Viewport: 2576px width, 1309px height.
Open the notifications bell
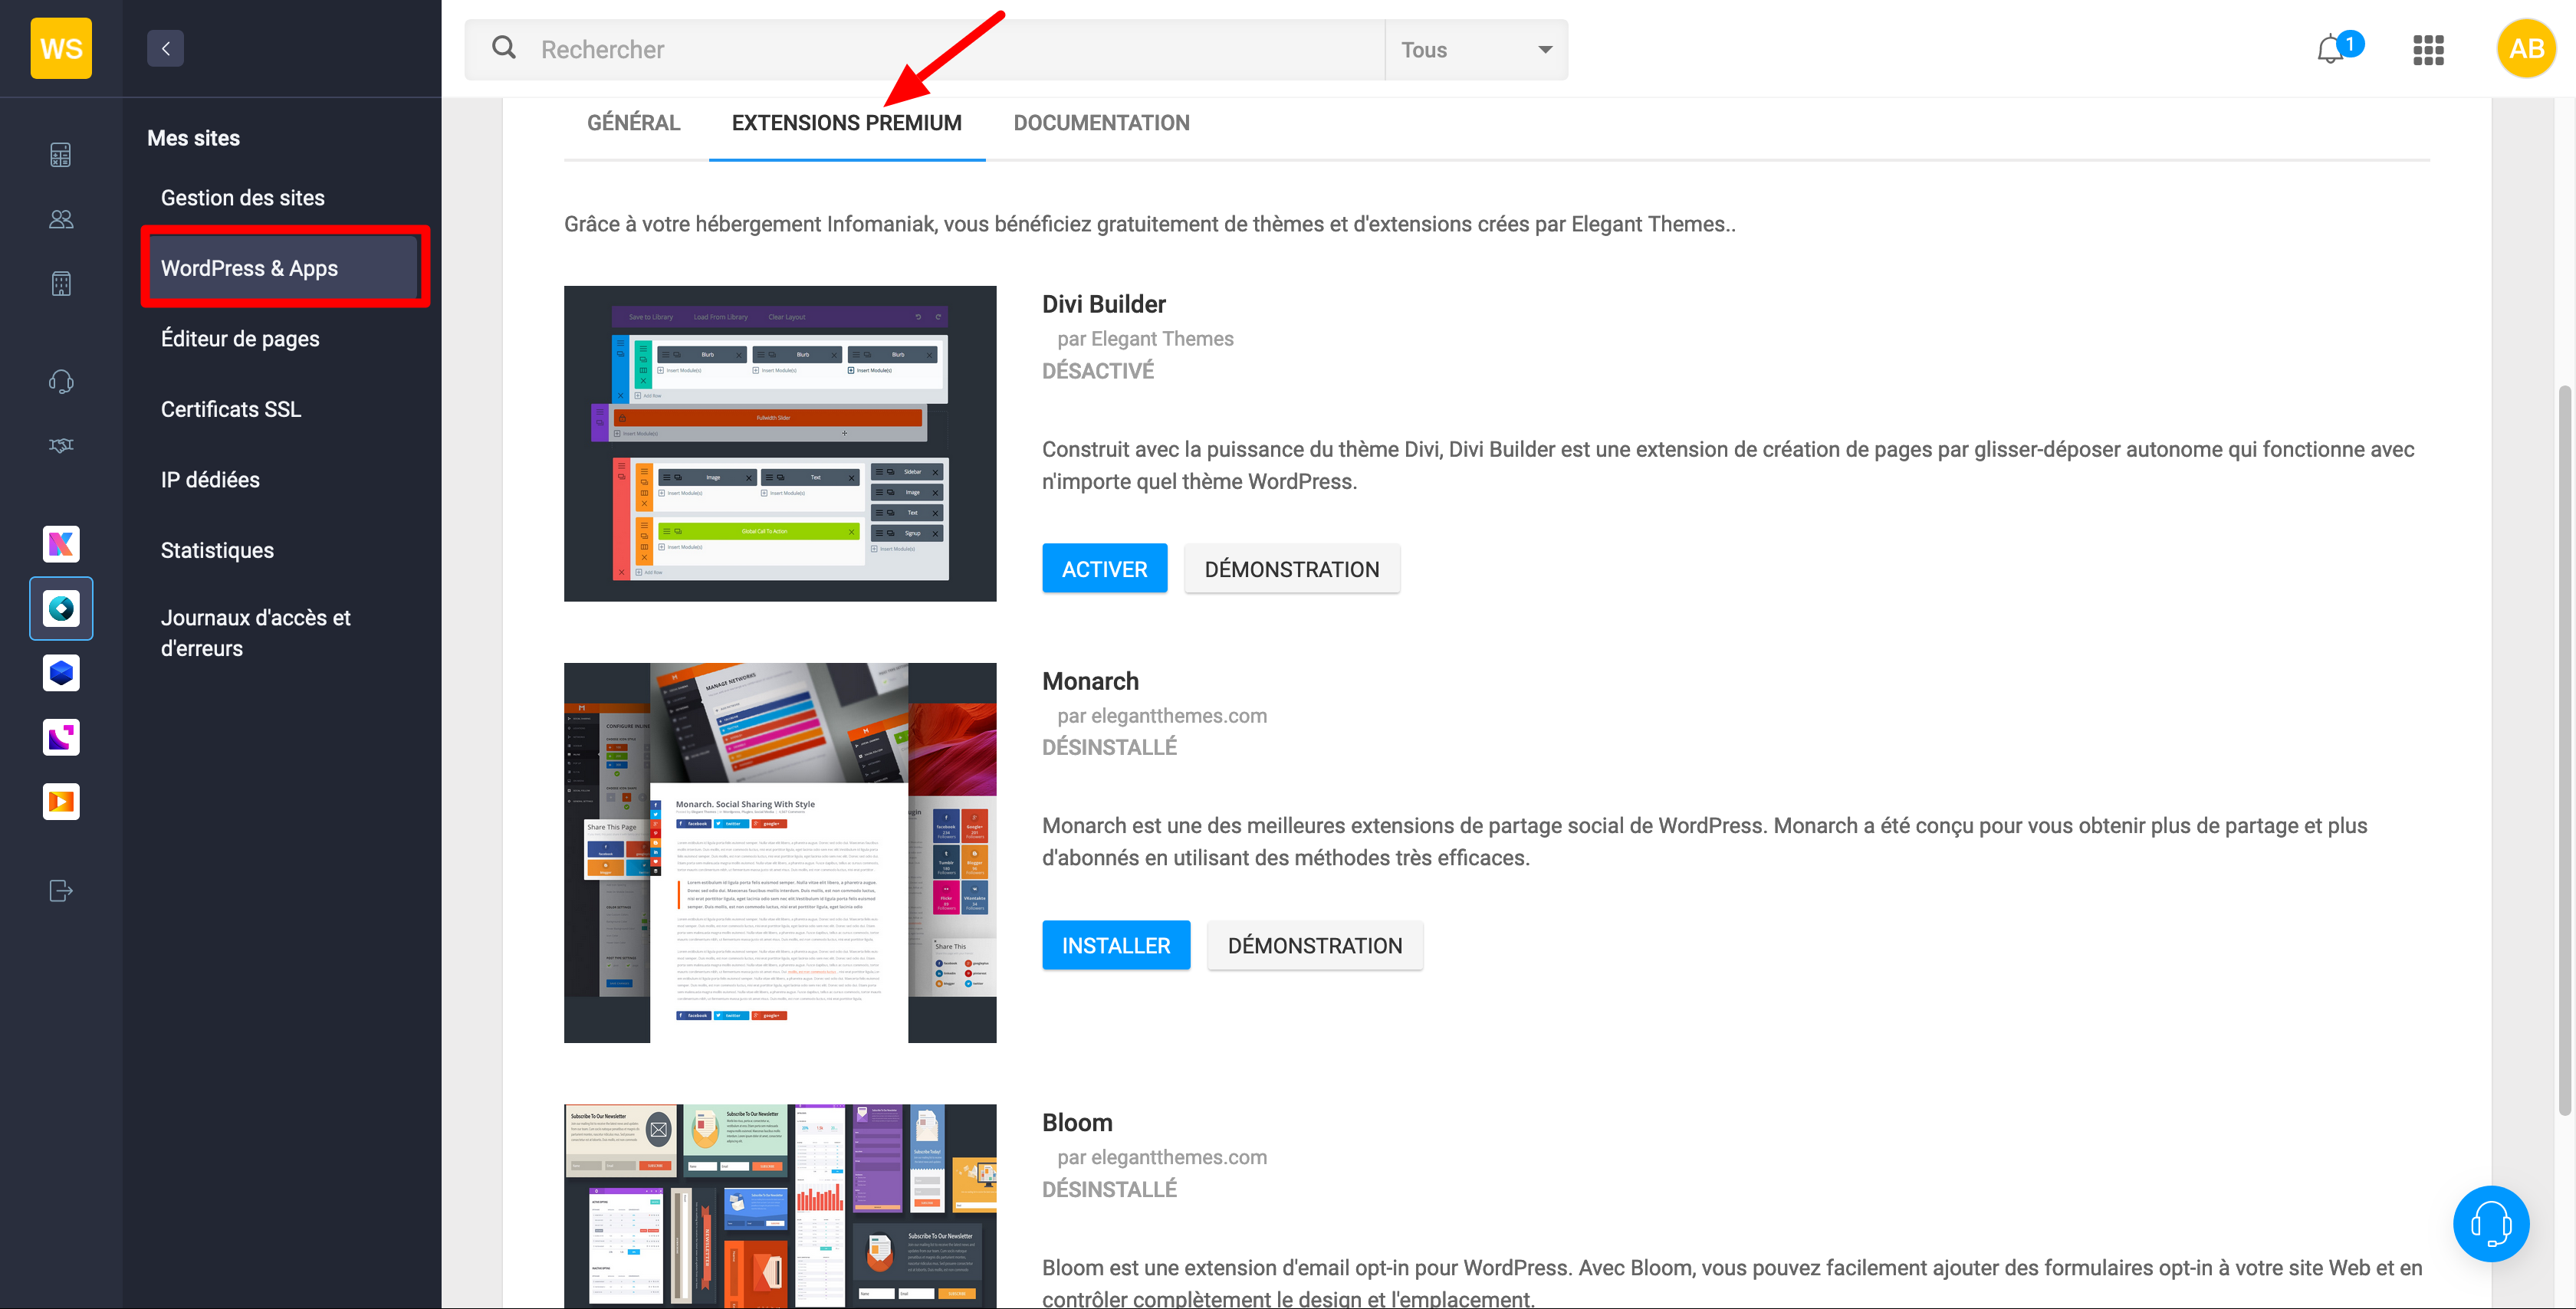coord(2331,48)
